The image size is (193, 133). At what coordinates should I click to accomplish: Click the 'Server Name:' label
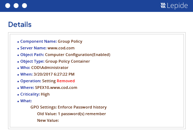(33, 48)
